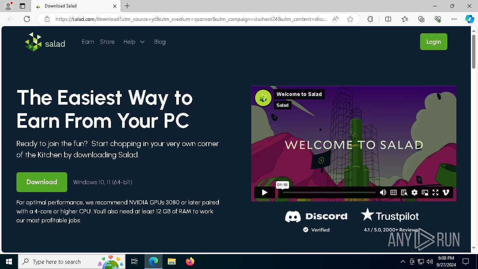Open the Windows Start menu

tap(9, 262)
